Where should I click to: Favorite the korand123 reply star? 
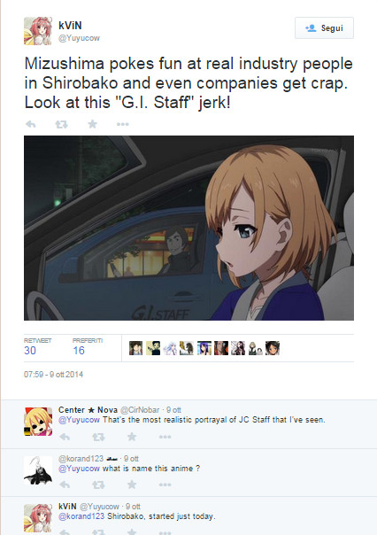click(x=132, y=485)
